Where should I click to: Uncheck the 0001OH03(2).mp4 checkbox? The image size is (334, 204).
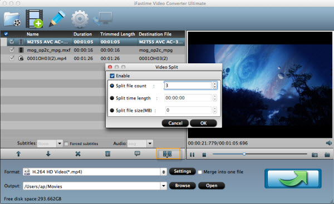click(x=12, y=58)
